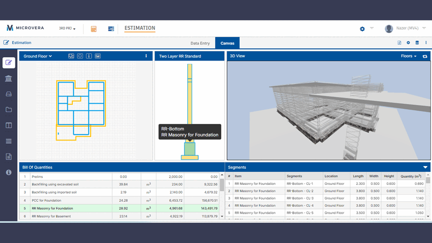Image resolution: width=432 pixels, height=243 pixels.
Task: Select the image view icon in floor plan header
Action: point(97,56)
